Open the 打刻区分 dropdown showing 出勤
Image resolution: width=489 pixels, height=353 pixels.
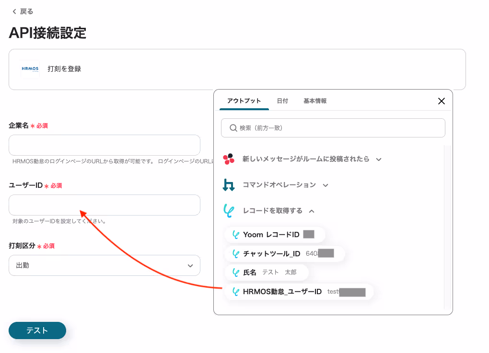(x=105, y=265)
